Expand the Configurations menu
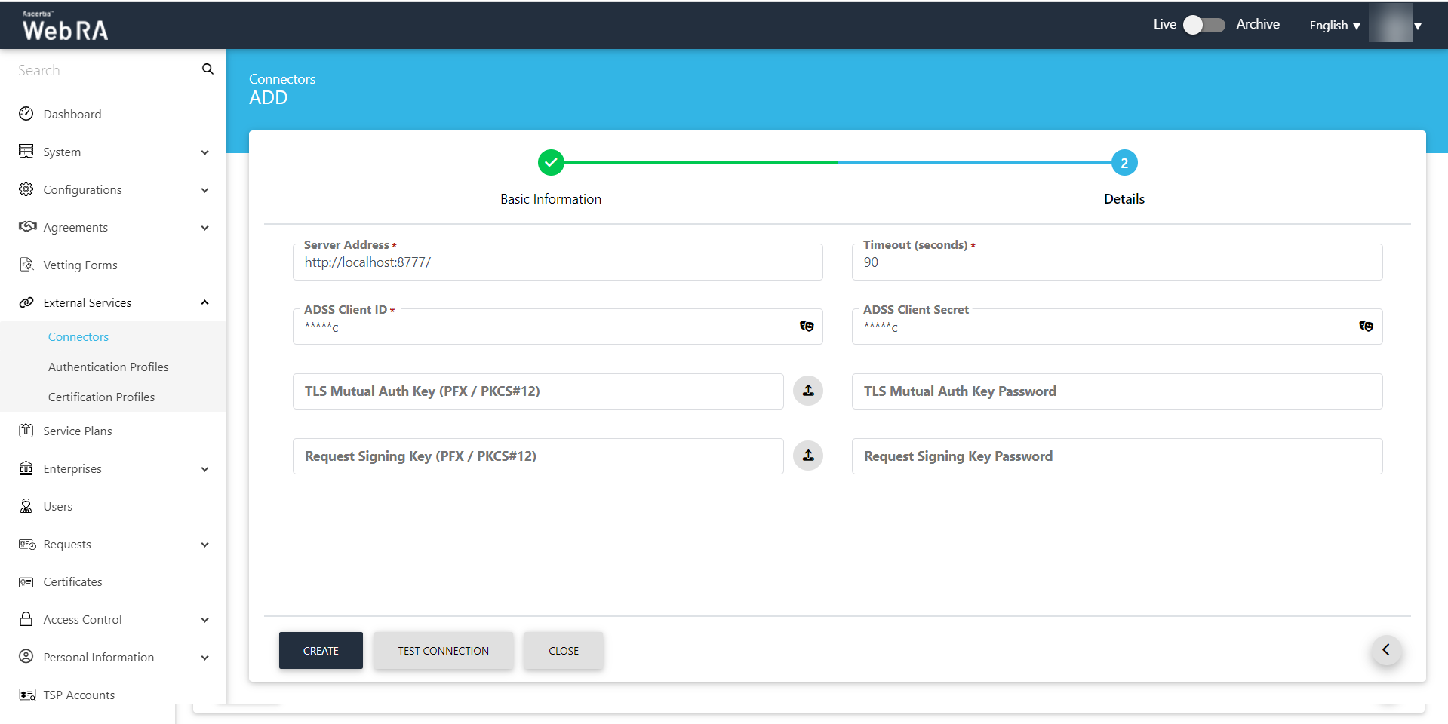 click(x=204, y=190)
